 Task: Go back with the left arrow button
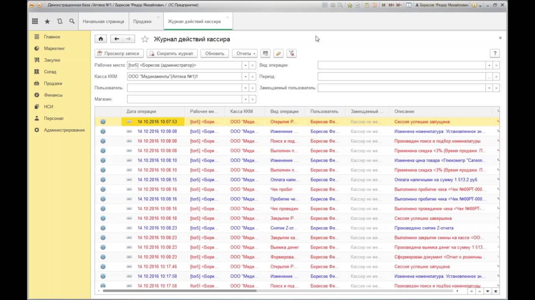[x=117, y=39]
